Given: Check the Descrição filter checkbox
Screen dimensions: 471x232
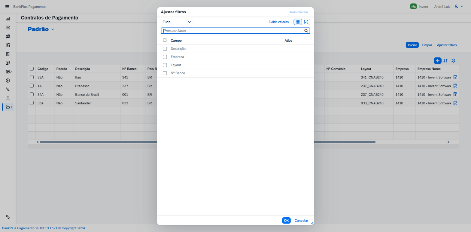Looking at the screenshot, I should click(x=165, y=49).
